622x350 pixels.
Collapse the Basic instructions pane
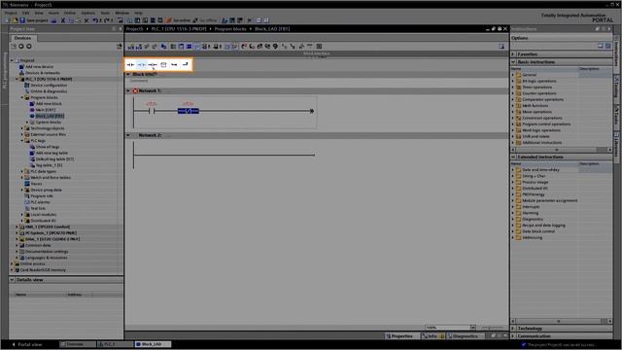click(x=513, y=62)
